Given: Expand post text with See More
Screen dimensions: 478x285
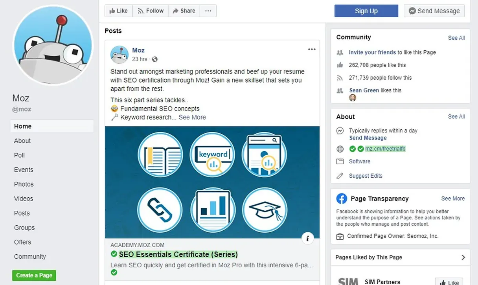Looking at the screenshot, I should (192, 117).
